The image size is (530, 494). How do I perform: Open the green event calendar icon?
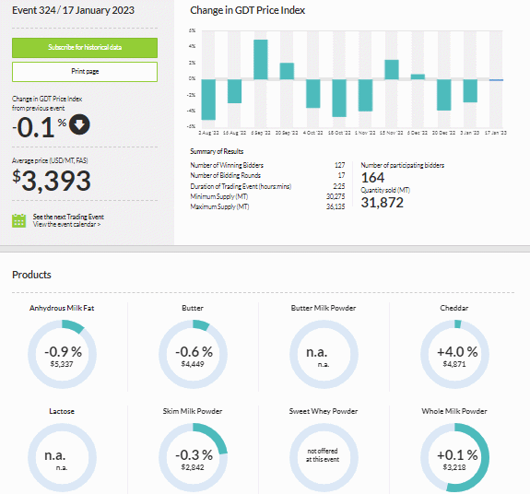(x=19, y=220)
